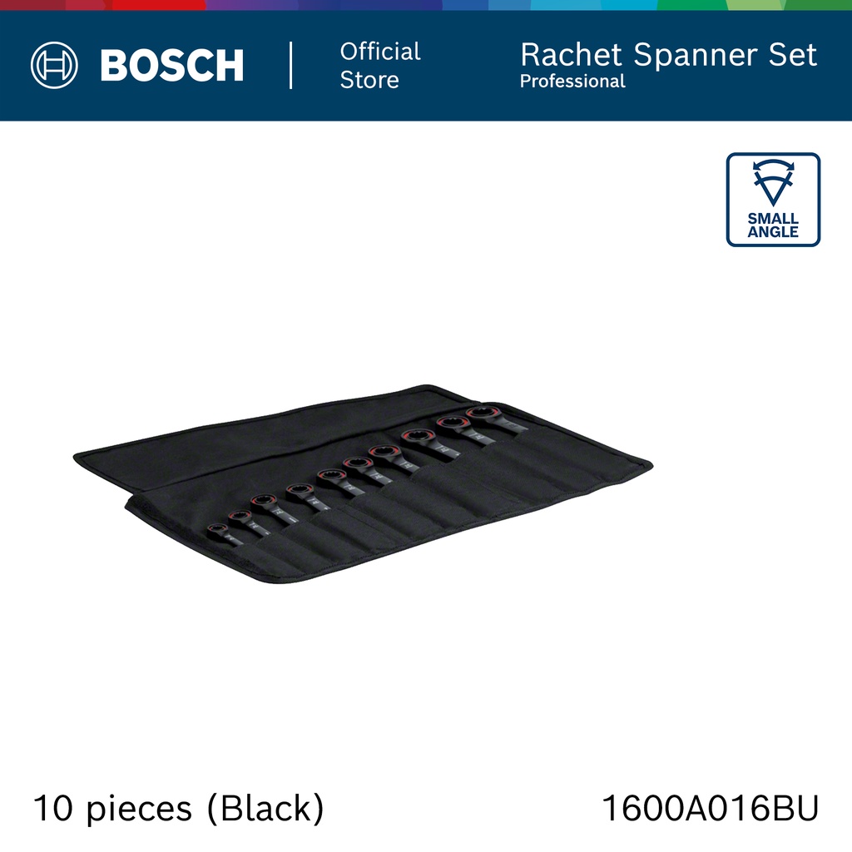The image size is (852, 852).
Task: Click the model number 1600A016BU
Action: 710,808
